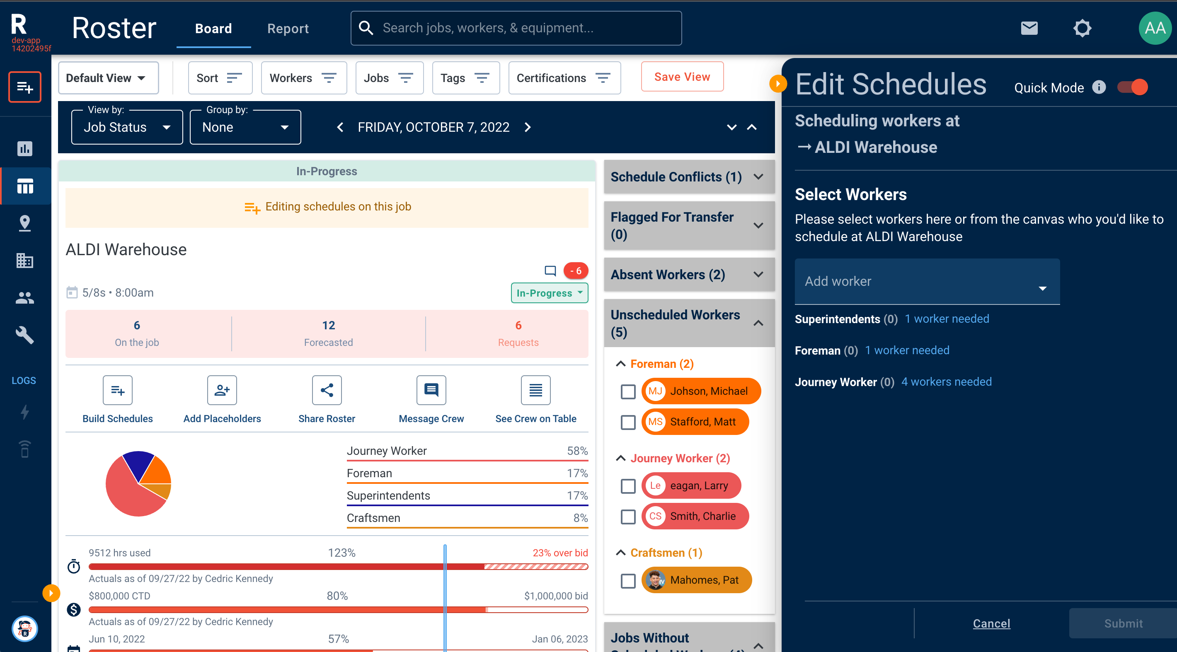Collapse Edit Schedules panel orange arrow

(x=777, y=84)
